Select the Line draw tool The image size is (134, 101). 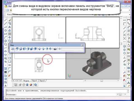(6, 20)
